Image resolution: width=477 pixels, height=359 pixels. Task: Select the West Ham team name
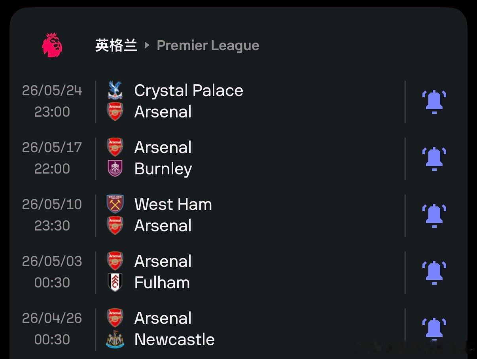coord(173,204)
